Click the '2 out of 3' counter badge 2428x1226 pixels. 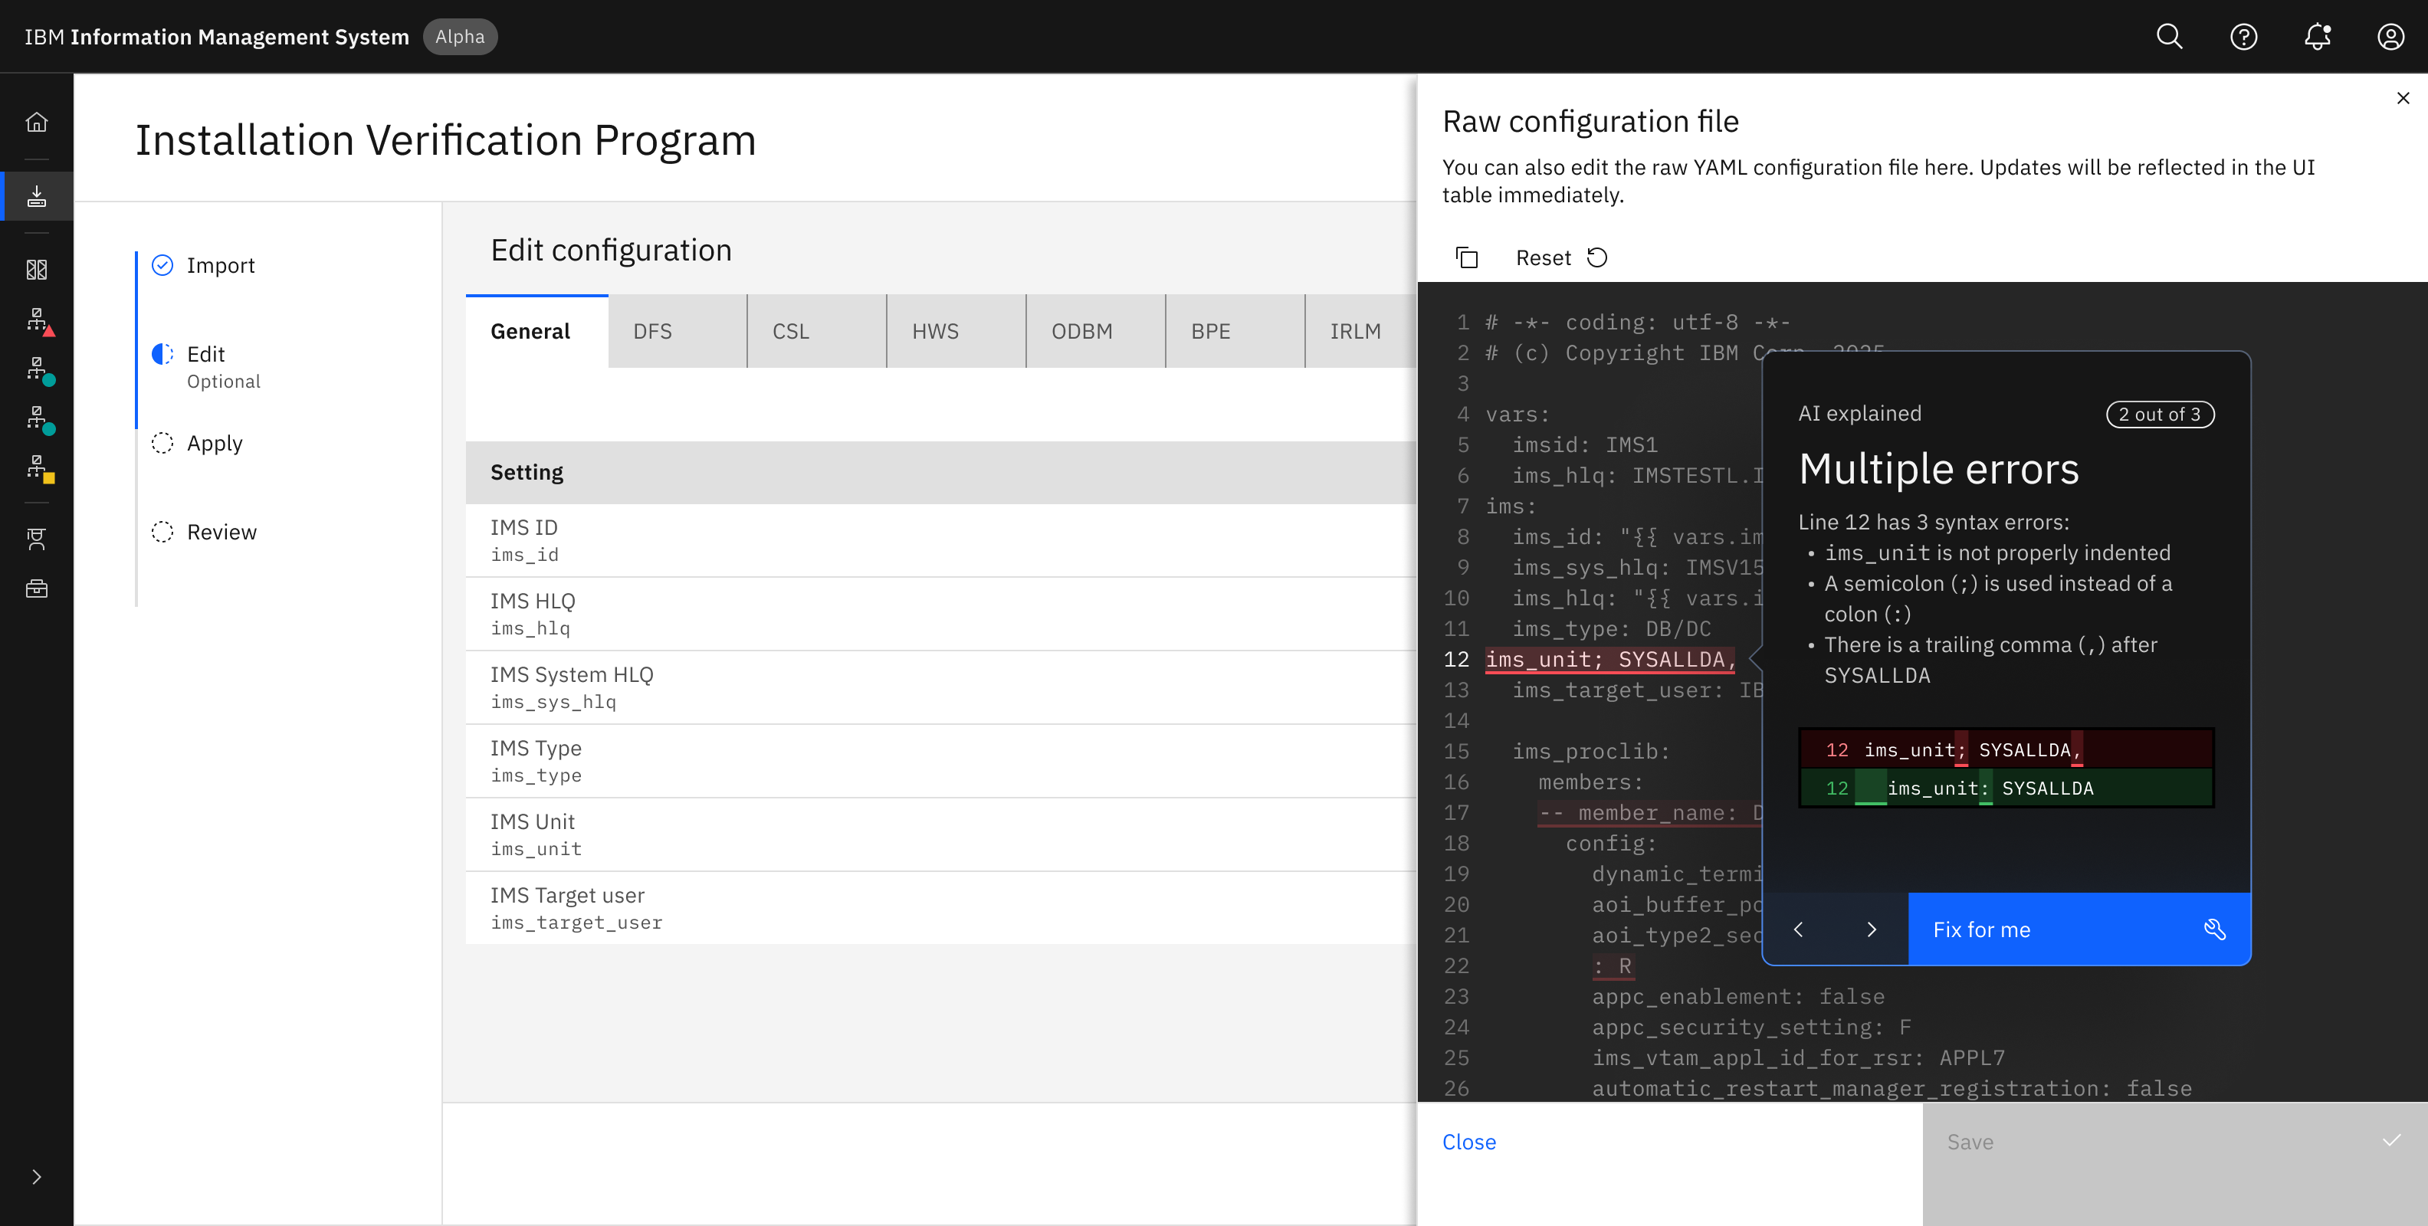click(2160, 414)
